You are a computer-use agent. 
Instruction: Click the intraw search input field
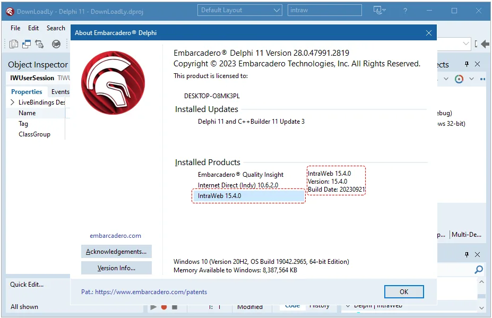point(324,10)
